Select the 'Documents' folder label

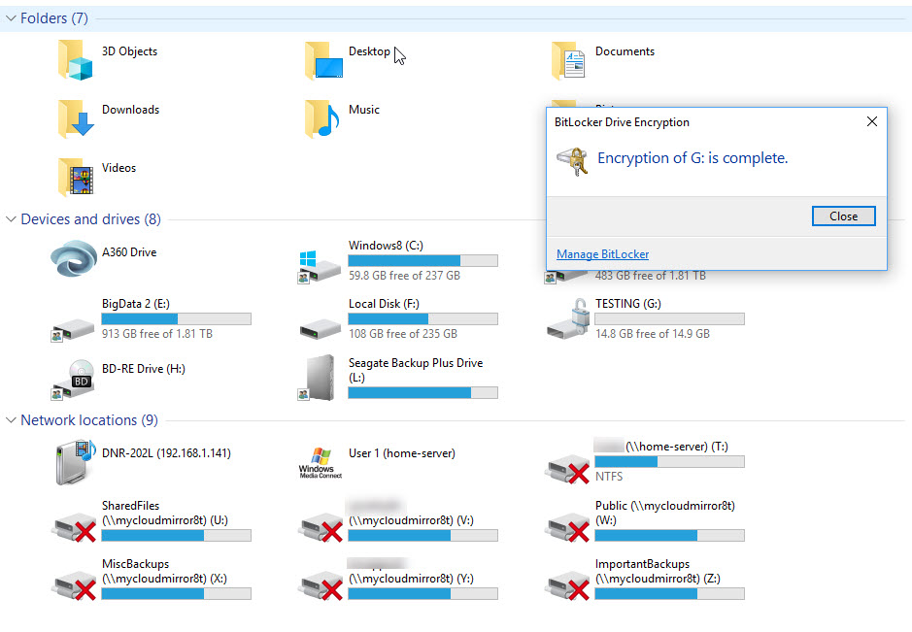pyautogui.click(x=625, y=51)
